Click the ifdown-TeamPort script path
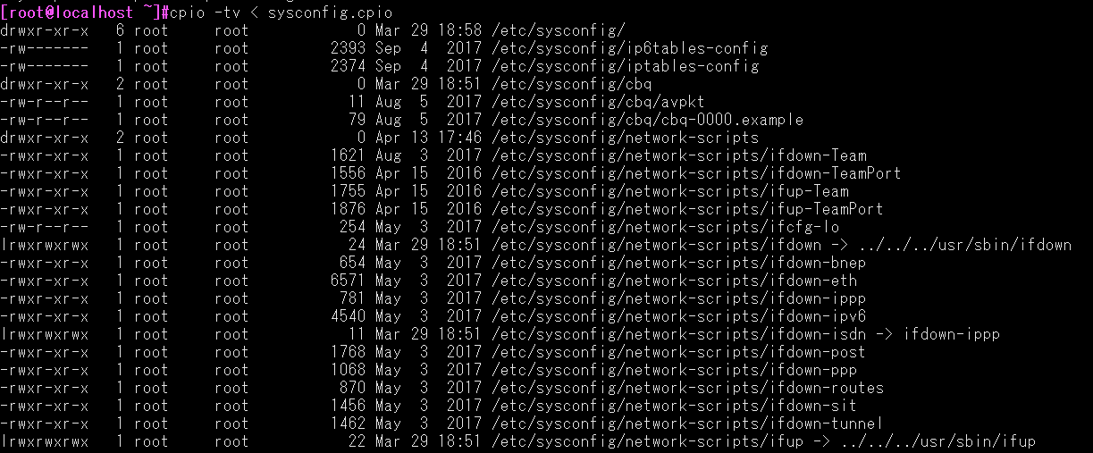The image size is (1093, 453). pos(696,173)
